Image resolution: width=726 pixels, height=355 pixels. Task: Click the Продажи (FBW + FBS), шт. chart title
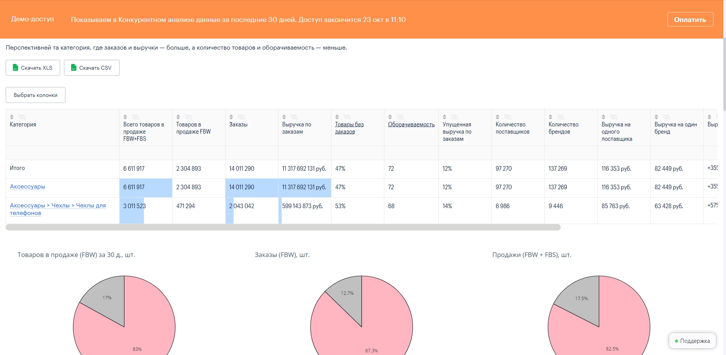coord(532,255)
